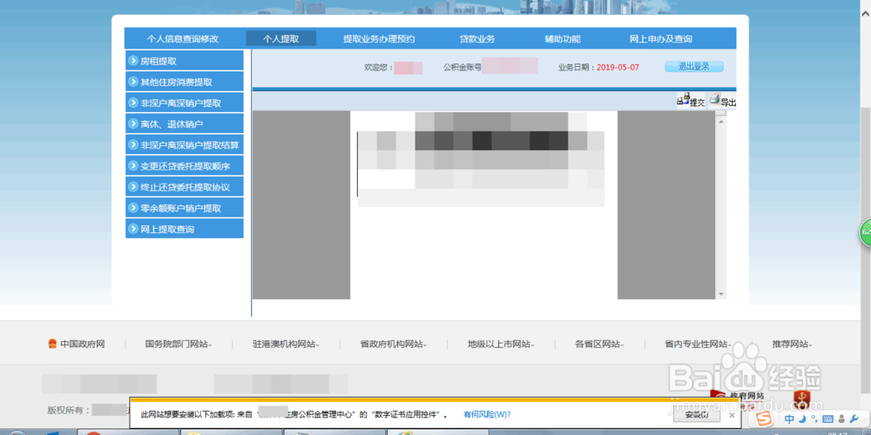Expand 推荐网站 dropdown
This screenshot has height=435, width=871.
click(792, 344)
